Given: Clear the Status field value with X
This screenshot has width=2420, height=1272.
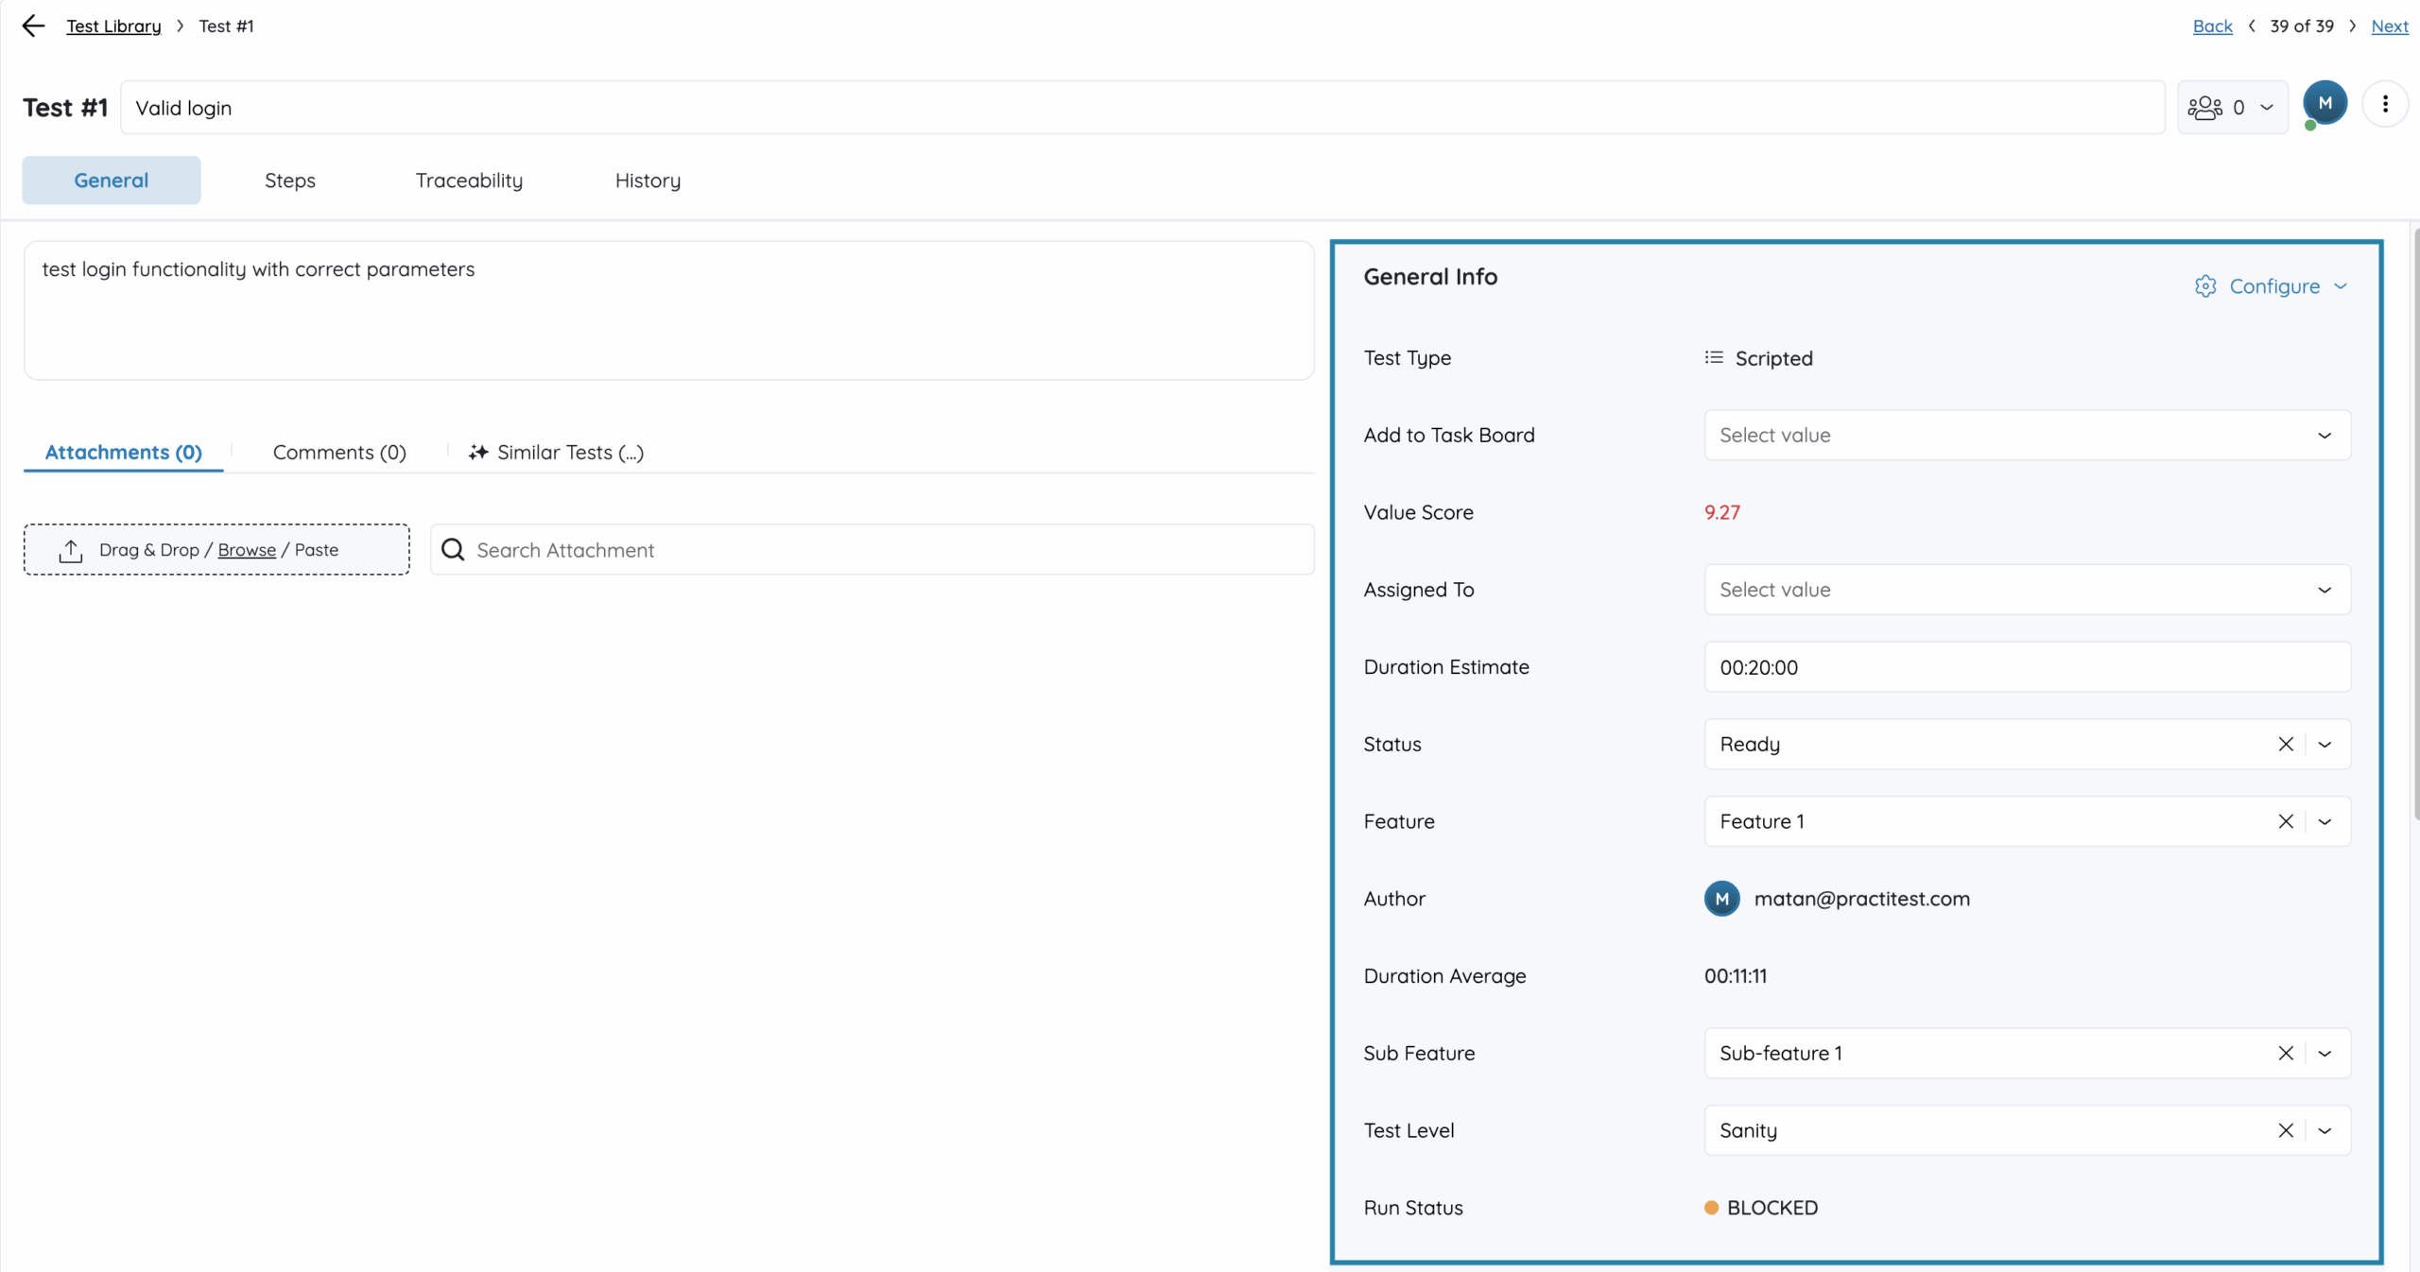Looking at the screenshot, I should pos(2286,745).
